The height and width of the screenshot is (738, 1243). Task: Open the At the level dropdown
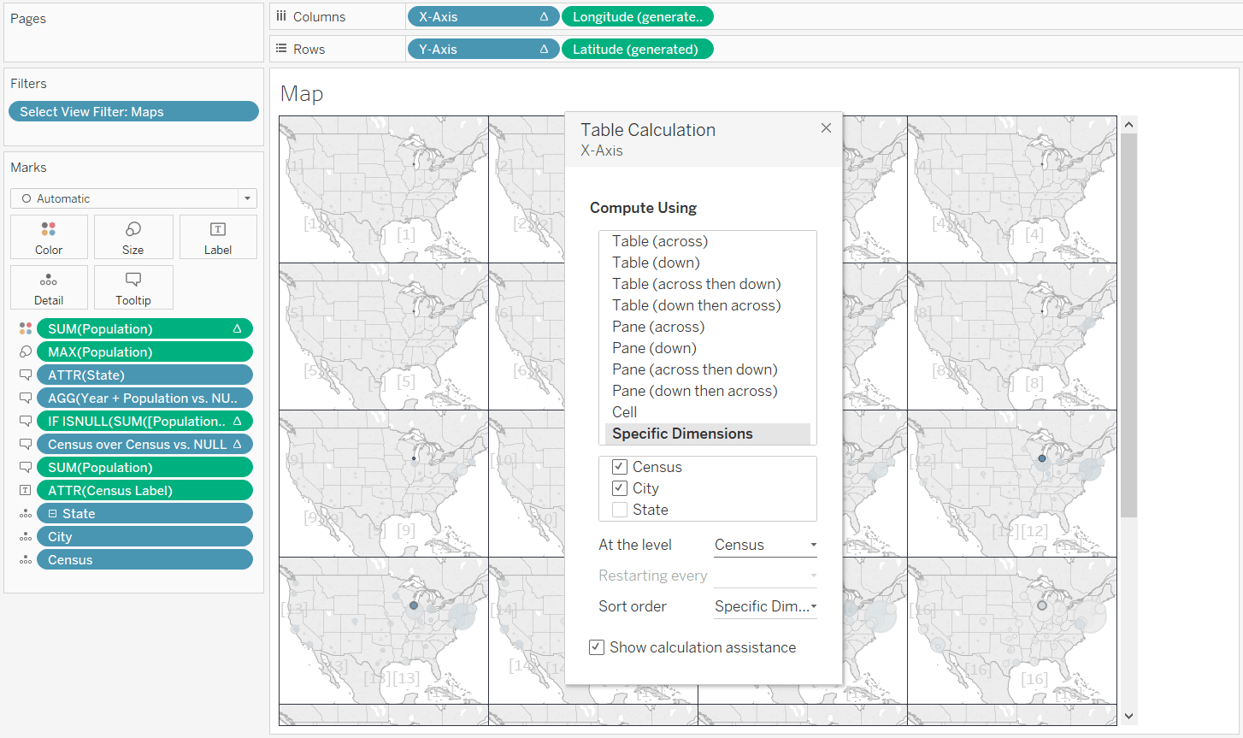click(x=763, y=544)
